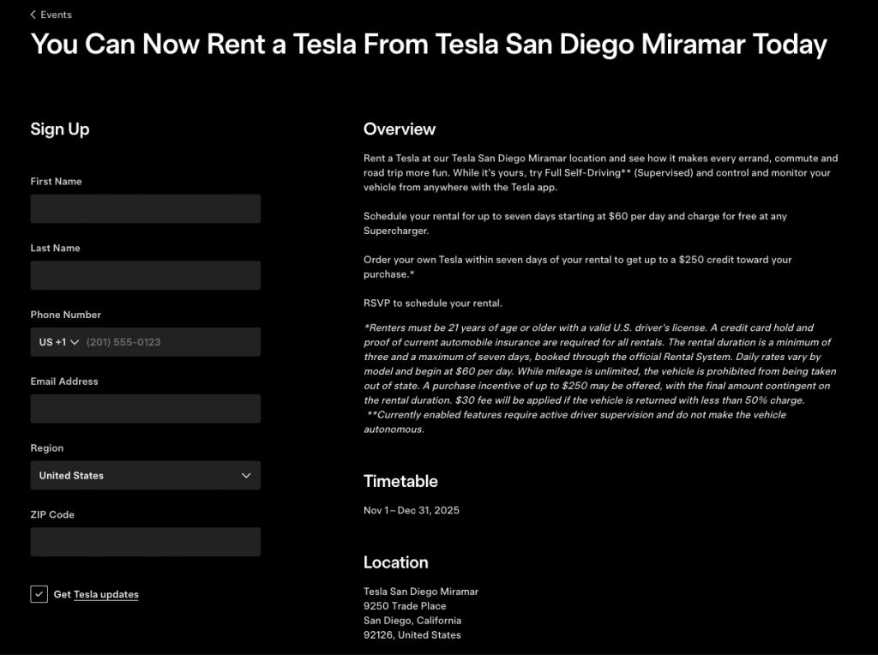Click into the Last Name field
The image size is (878, 655).
point(145,275)
